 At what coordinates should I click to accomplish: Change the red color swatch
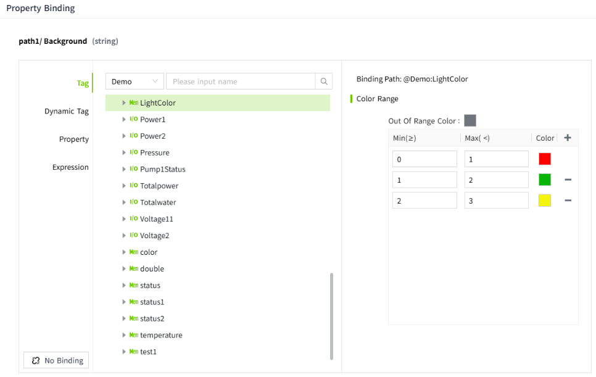tap(544, 159)
